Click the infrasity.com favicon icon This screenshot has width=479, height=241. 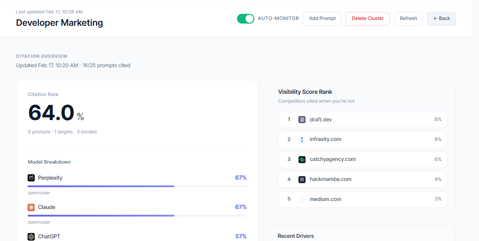[x=302, y=139]
